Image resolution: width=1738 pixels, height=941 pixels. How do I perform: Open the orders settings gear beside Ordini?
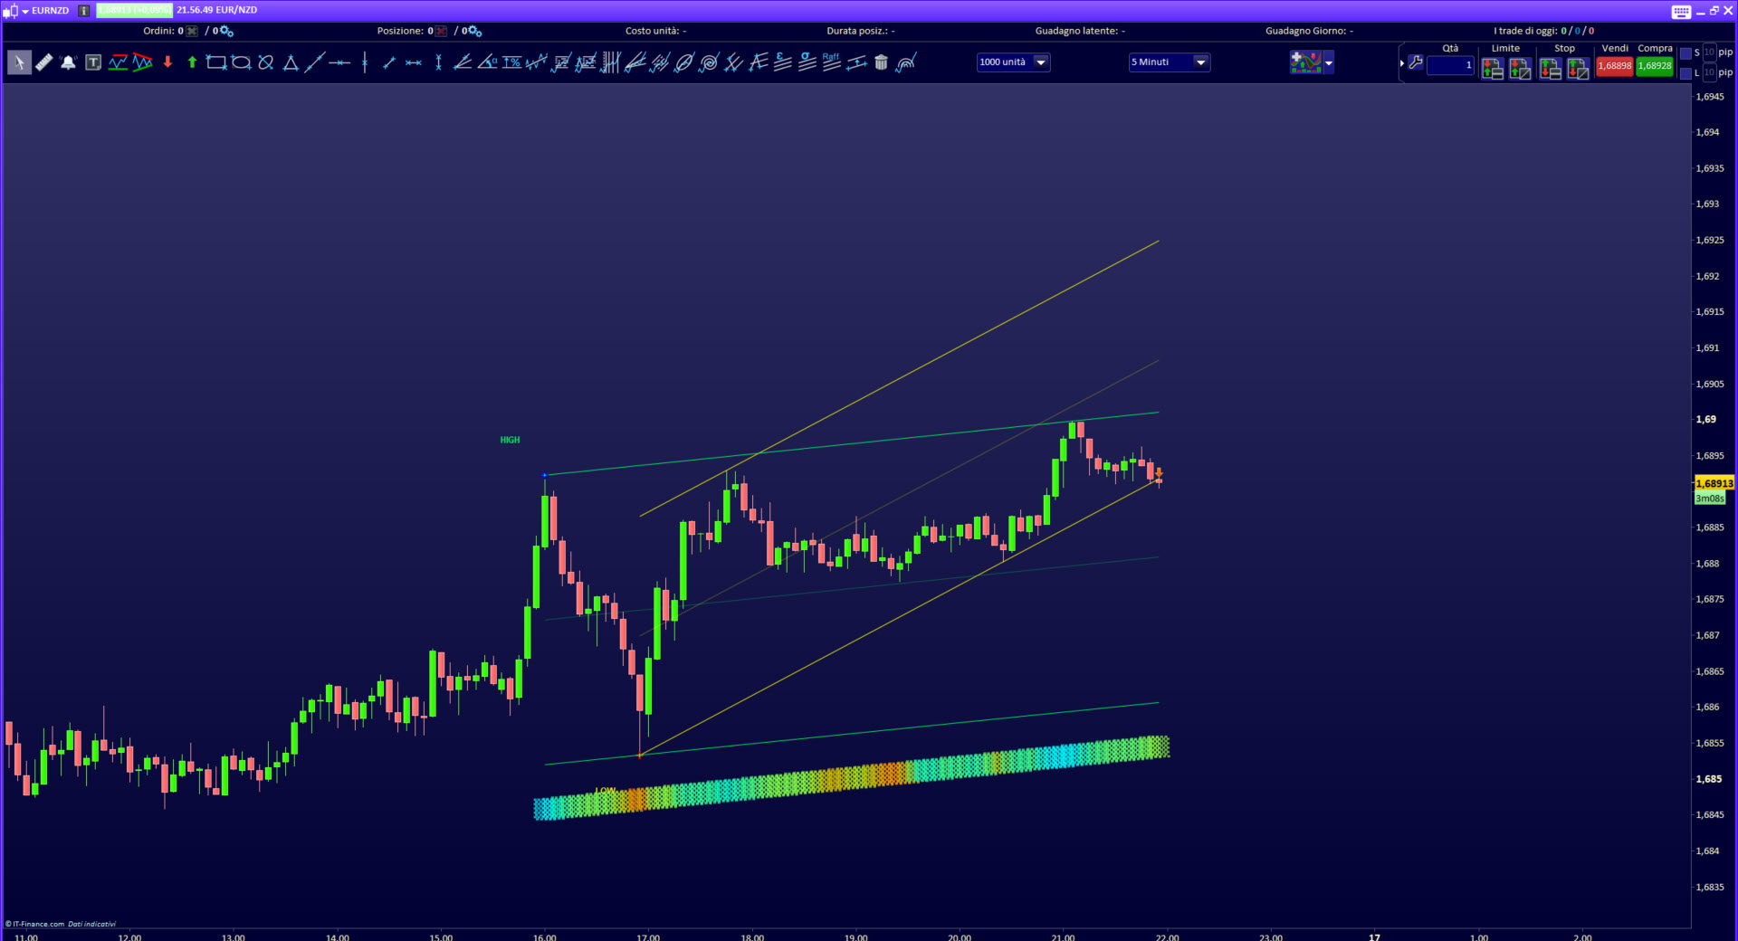click(x=226, y=31)
